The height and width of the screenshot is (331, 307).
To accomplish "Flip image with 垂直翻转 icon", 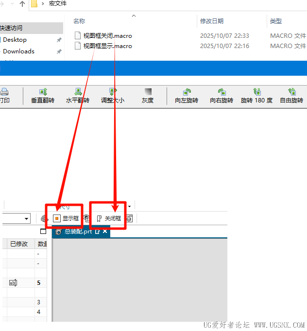I will coord(43,92).
